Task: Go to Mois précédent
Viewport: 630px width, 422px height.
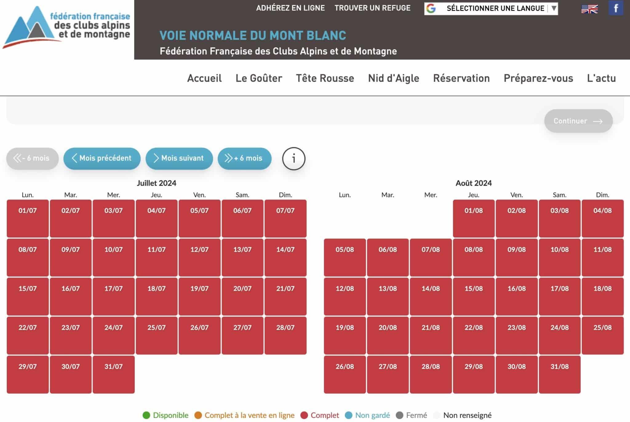Action: click(102, 158)
